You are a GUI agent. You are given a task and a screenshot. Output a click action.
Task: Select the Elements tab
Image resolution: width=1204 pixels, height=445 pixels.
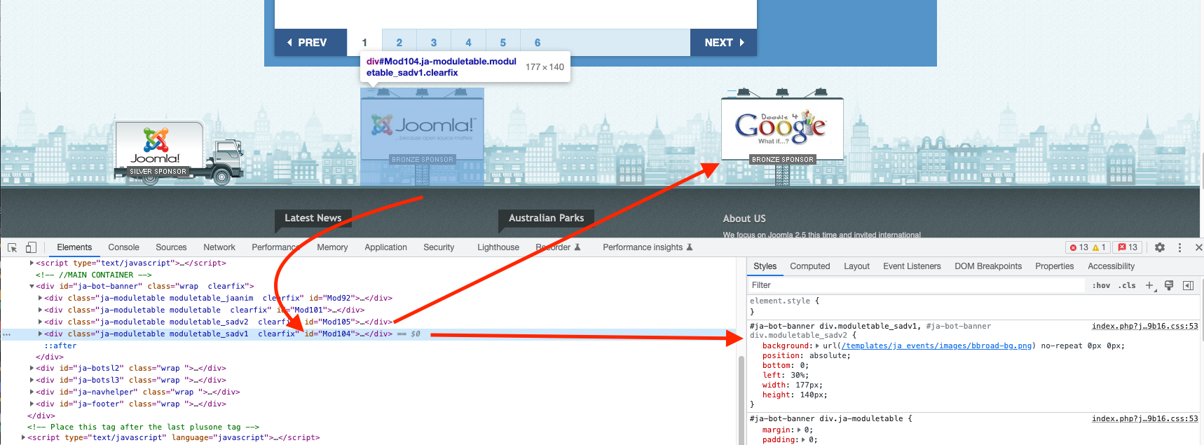[74, 247]
